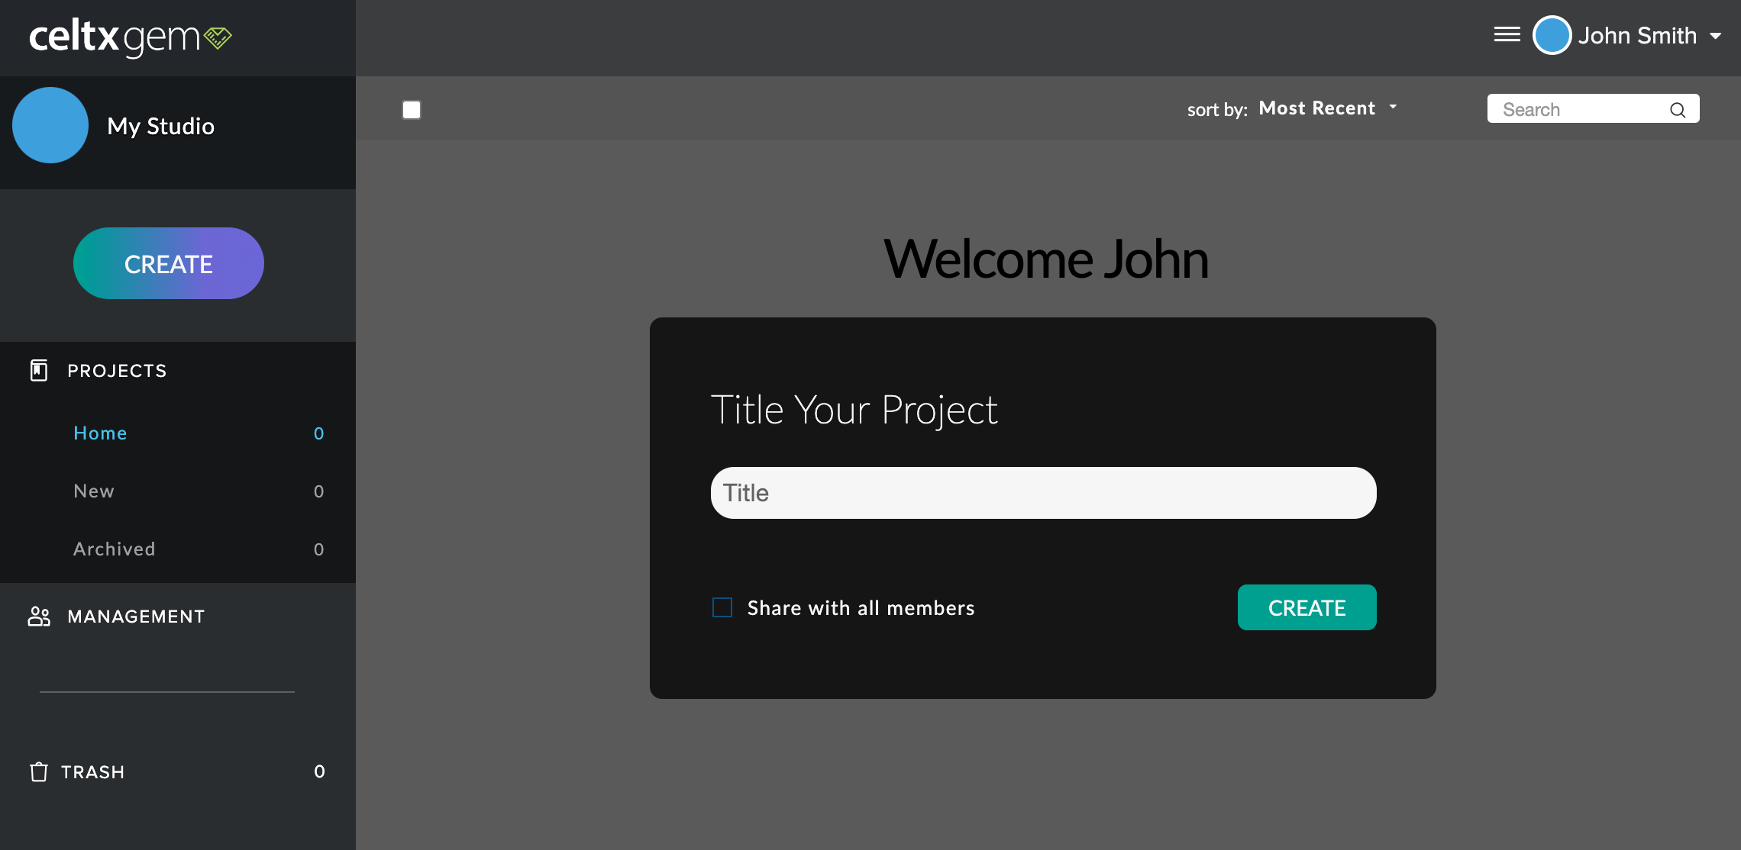Click the My Studio label

161,126
